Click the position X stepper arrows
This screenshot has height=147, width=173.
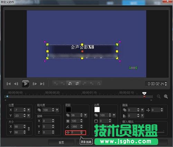pyautogui.click(x=25, y=110)
